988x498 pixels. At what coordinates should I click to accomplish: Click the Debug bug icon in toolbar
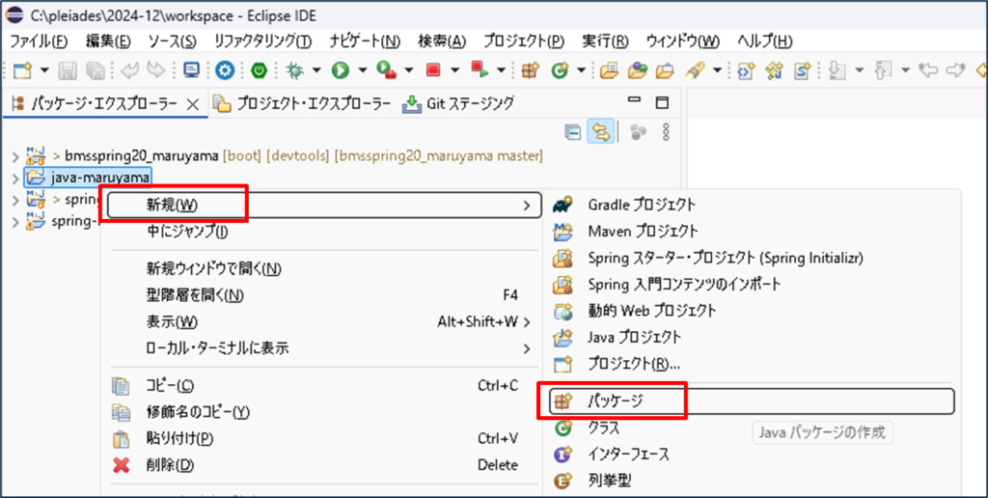click(295, 69)
